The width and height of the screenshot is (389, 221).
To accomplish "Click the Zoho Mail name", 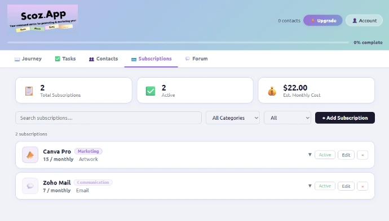I will click(57, 183).
